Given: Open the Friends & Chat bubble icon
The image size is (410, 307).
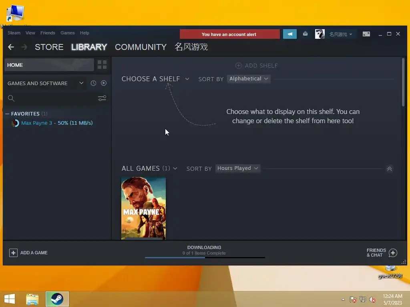Looking at the screenshot, I should click(393, 253).
